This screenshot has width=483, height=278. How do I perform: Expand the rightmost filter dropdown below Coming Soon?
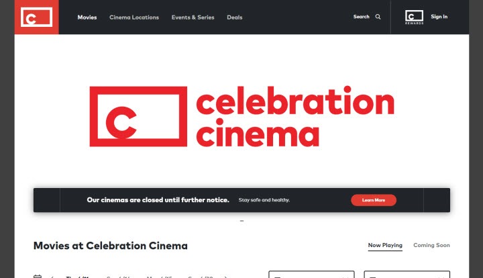coord(407,274)
